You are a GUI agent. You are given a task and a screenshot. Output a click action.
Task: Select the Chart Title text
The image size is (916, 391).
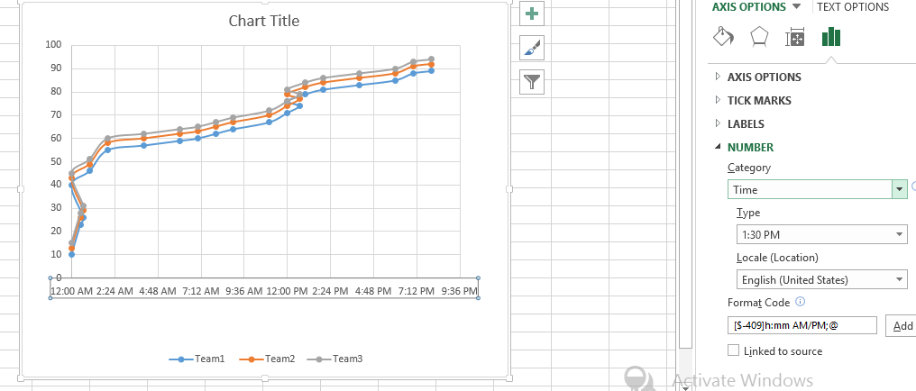(x=264, y=21)
